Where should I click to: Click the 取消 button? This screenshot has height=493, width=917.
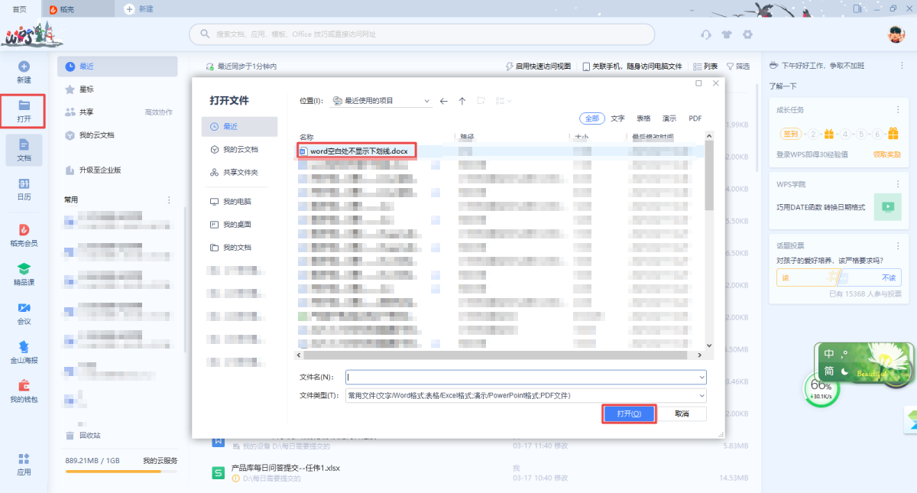pyautogui.click(x=682, y=414)
